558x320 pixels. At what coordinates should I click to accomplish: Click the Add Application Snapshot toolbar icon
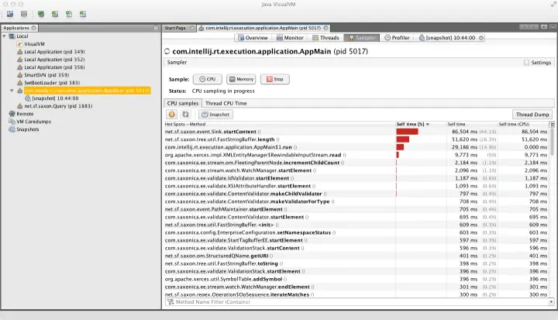[x=83, y=14]
